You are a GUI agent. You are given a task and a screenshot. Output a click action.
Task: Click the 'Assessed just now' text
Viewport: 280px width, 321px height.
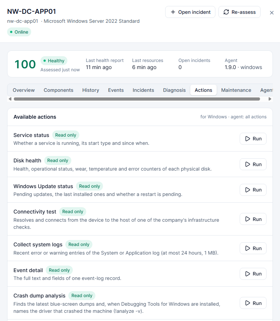[x=60, y=70]
